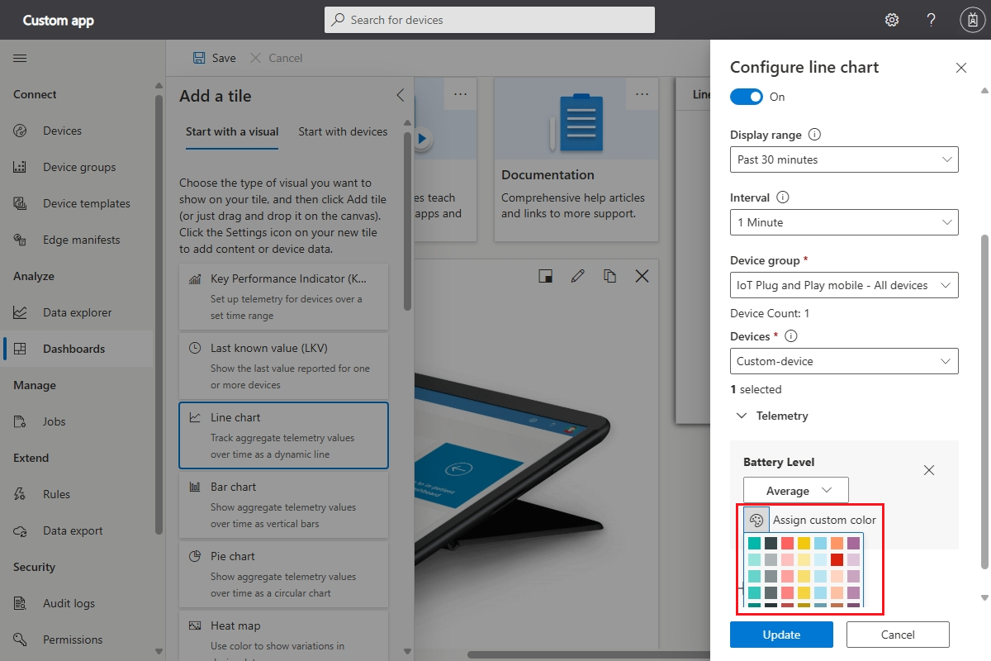Open the Assign custom color palette icon
991x661 pixels.
pyautogui.click(x=756, y=519)
